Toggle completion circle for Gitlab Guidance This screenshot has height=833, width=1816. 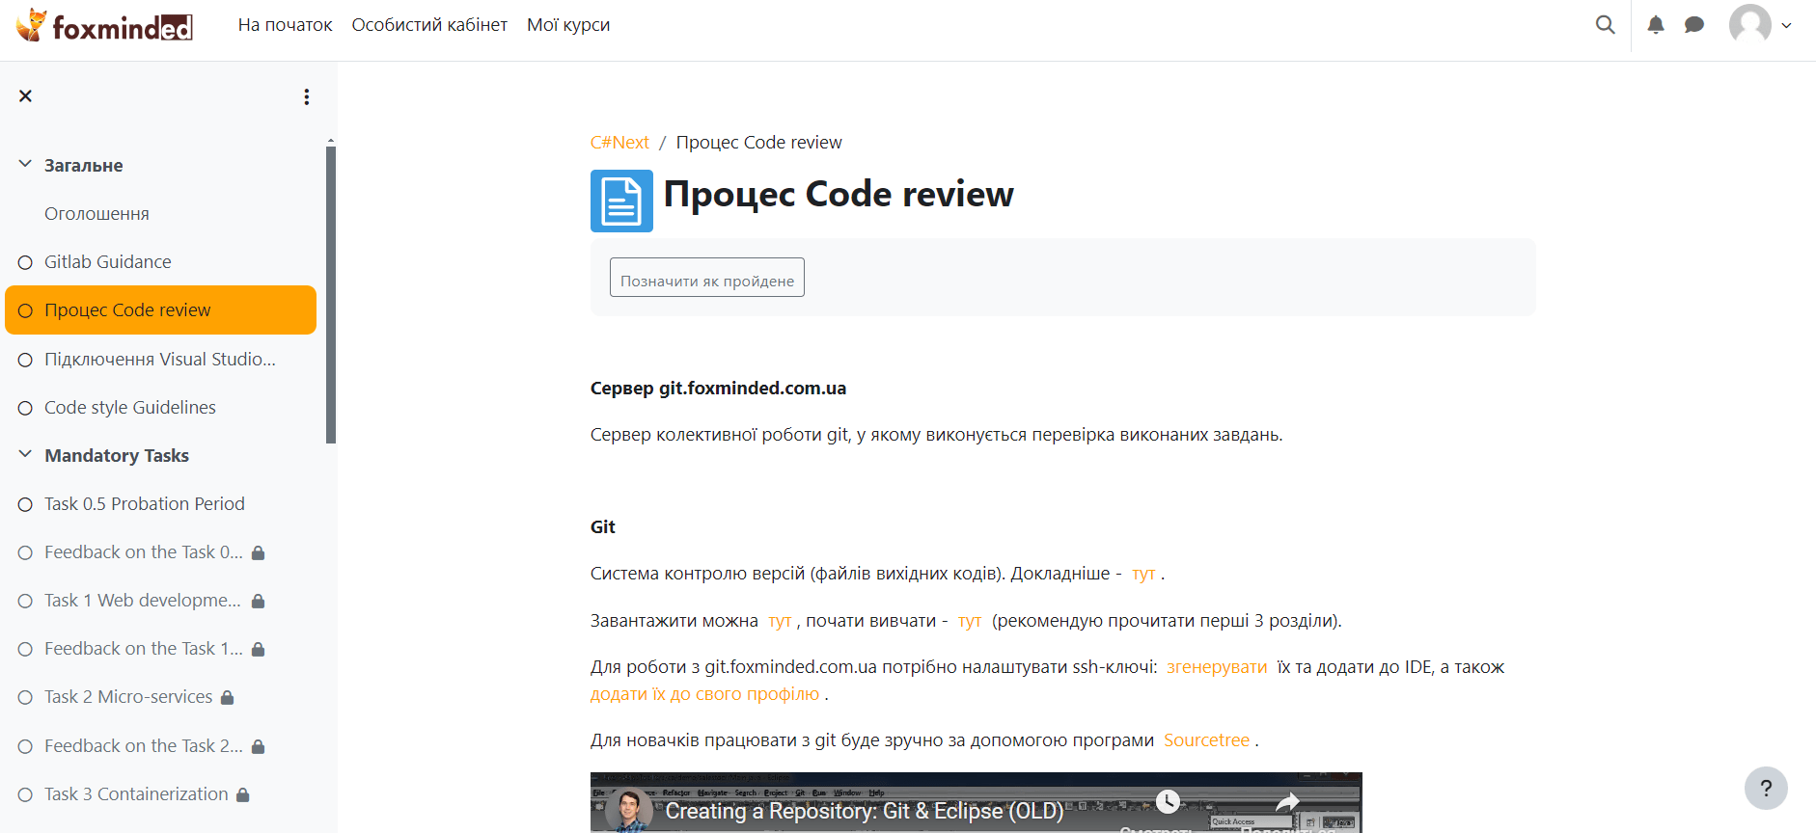pyautogui.click(x=26, y=262)
